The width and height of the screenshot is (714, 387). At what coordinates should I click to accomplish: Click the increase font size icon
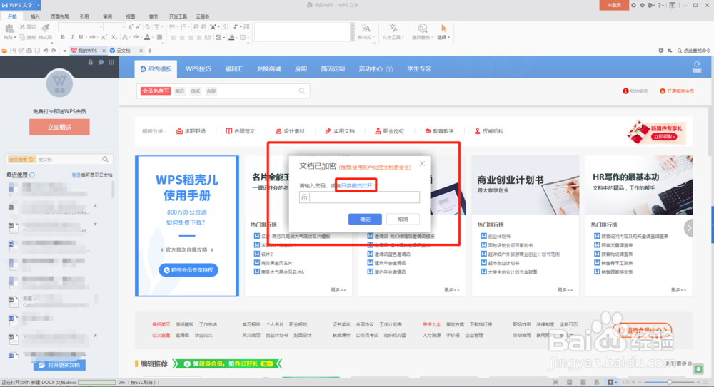tap(131, 27)
